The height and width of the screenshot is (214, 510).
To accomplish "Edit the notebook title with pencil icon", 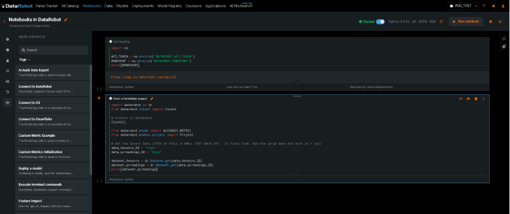I will (66, 20).
